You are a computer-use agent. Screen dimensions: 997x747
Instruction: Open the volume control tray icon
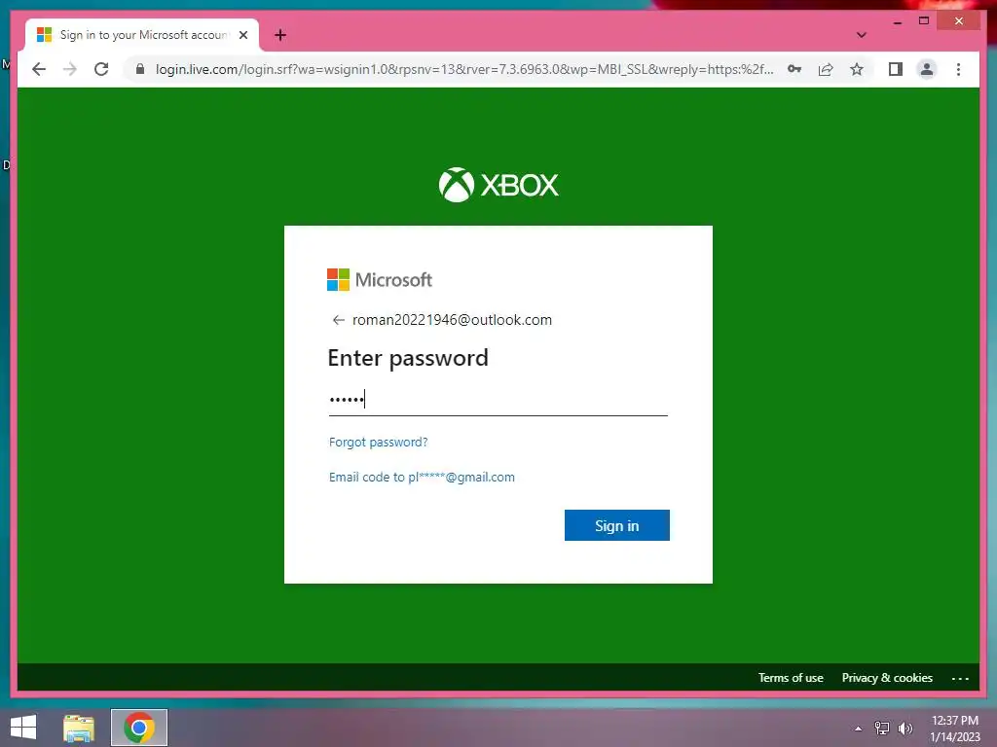(905, 729)
